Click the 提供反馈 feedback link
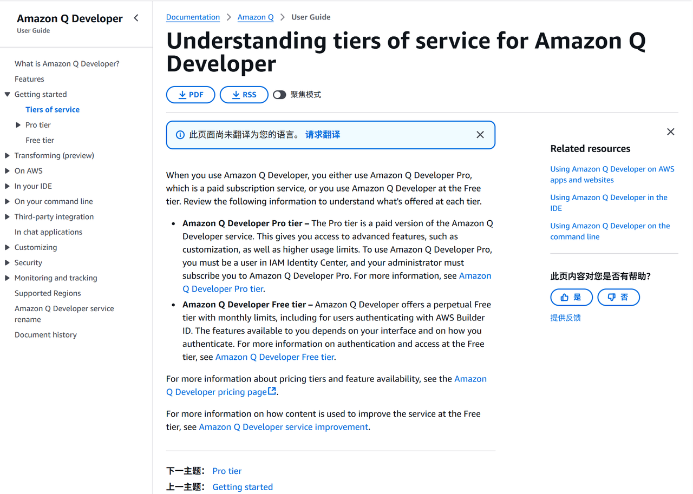 click(x=565, y=318)
